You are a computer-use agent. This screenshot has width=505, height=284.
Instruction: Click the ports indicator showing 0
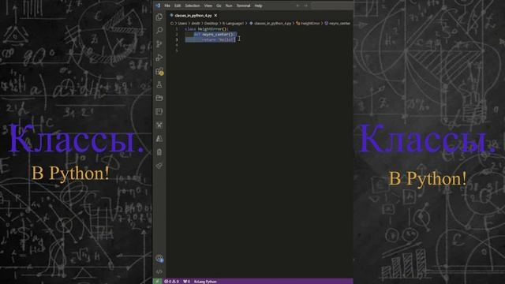[186, 282]
